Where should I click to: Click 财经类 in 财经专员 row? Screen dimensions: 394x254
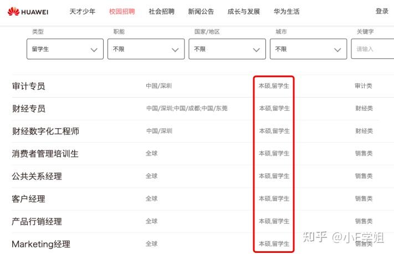click(364, 108)
